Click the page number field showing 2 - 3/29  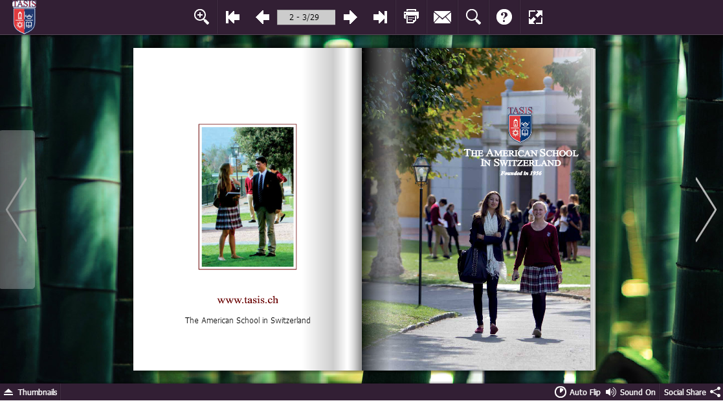(x=306, y=17)
